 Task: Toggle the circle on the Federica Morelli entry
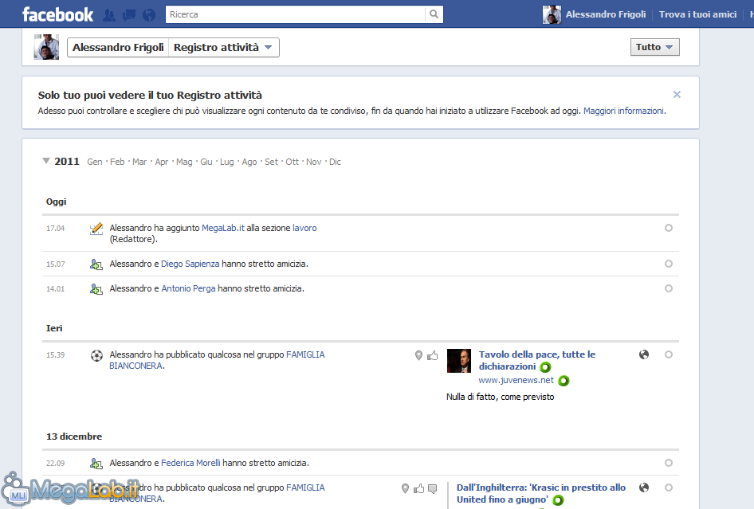669,463
